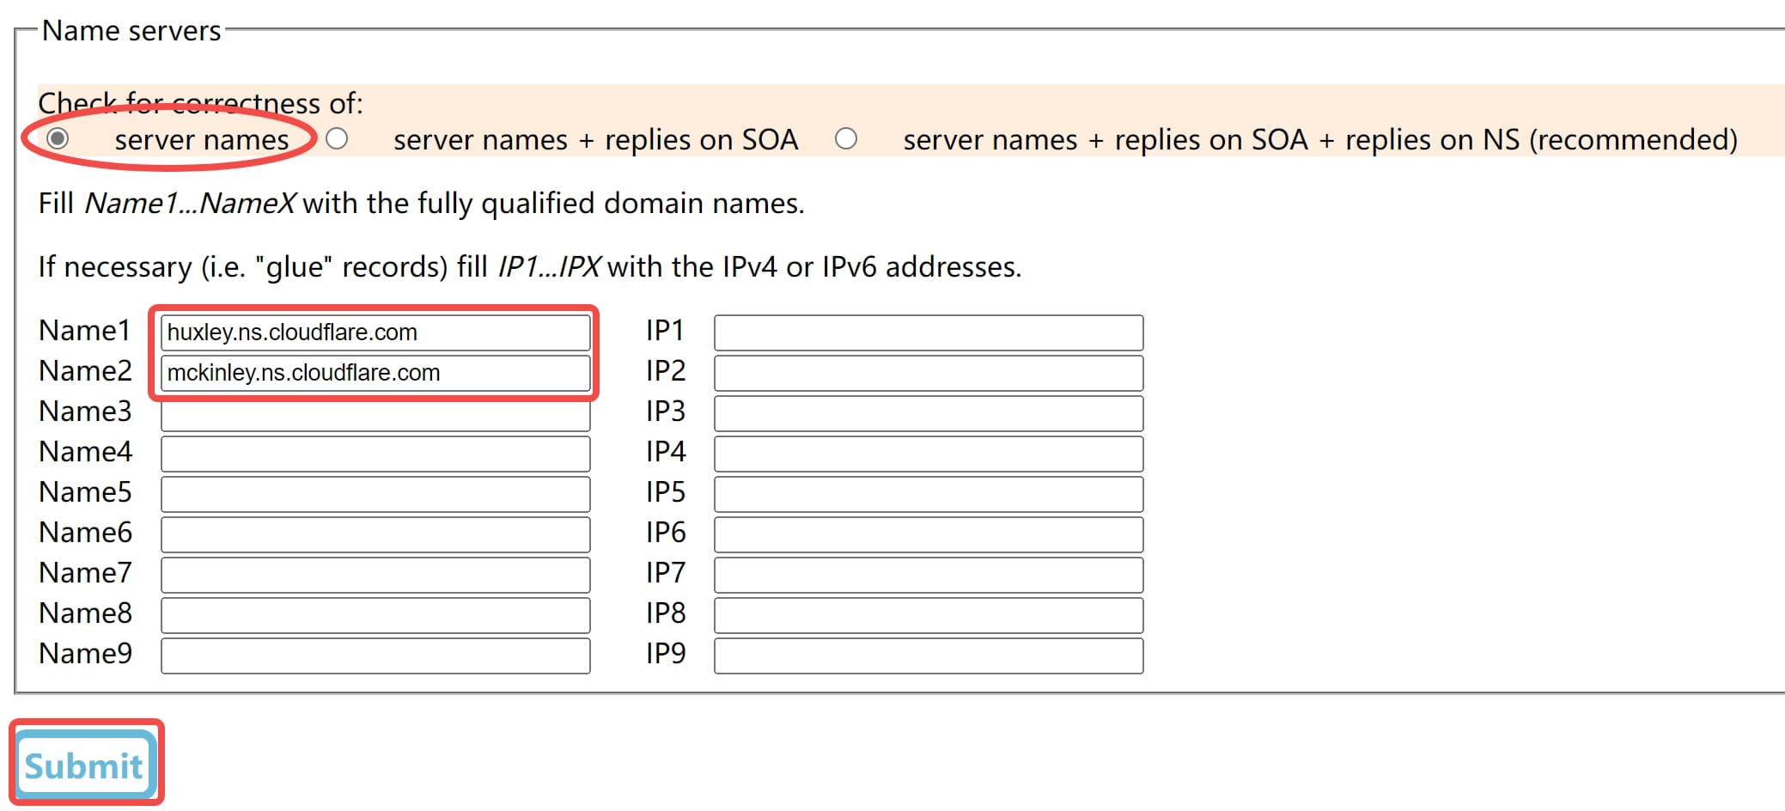Select the 'server names' radio option
Viewport: 1785px width, 811px height.
[x=58, y=138]
